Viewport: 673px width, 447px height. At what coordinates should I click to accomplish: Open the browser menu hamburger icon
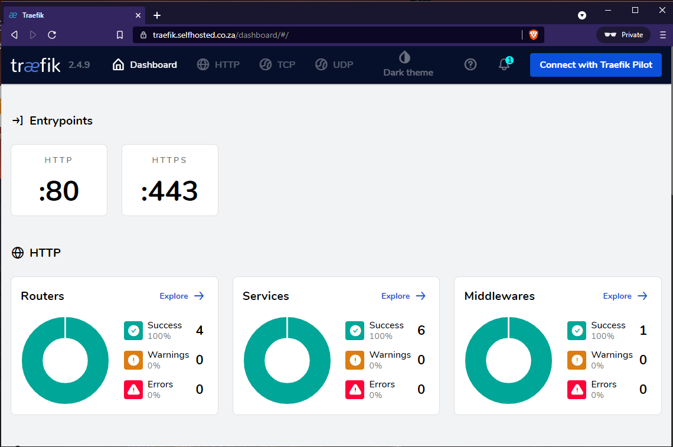[662, 34]
